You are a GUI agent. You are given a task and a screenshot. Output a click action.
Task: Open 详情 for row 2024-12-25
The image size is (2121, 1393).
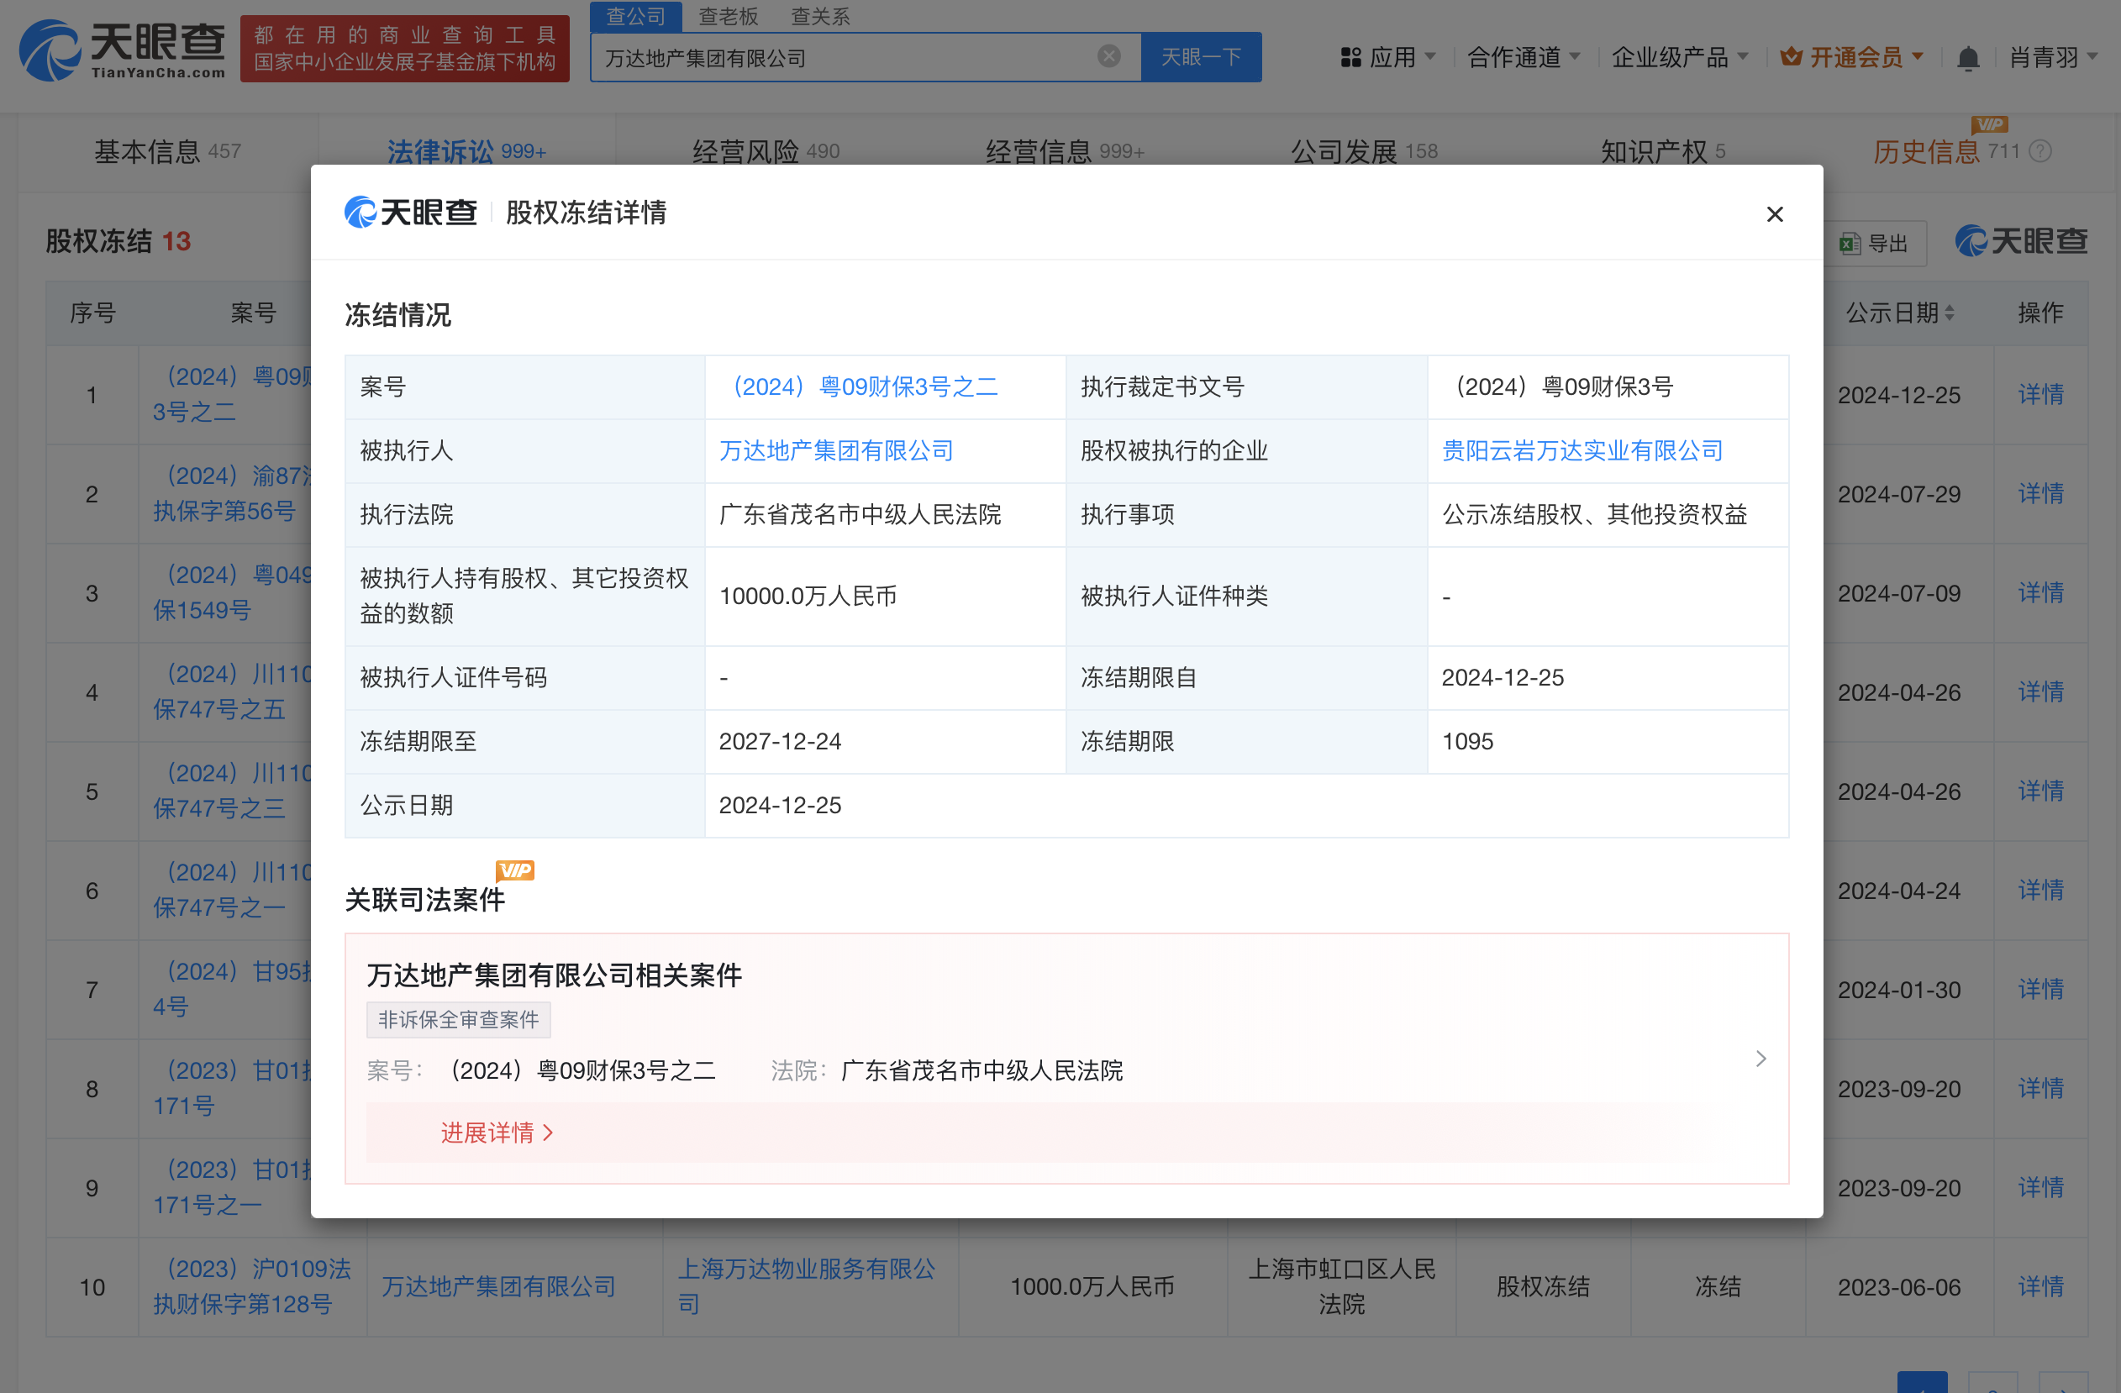[x=2041, y=395]
